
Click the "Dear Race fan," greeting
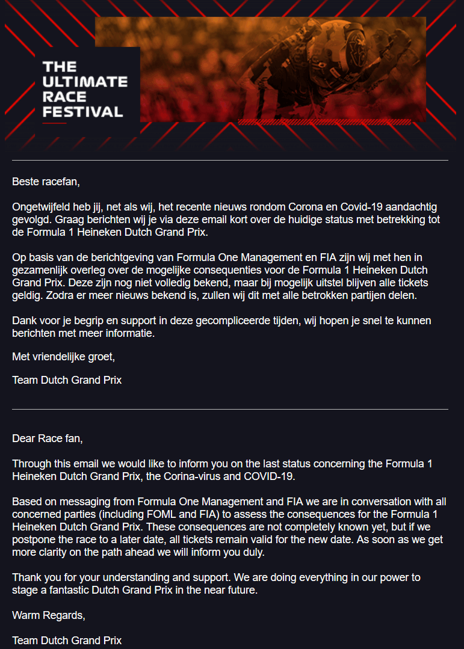pyautogui.click(x=48, y=438)
